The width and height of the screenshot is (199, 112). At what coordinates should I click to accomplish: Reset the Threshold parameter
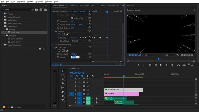90,54
